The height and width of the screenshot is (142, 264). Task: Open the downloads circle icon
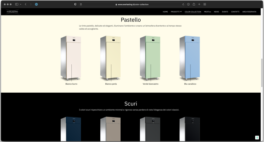(189, 5)
